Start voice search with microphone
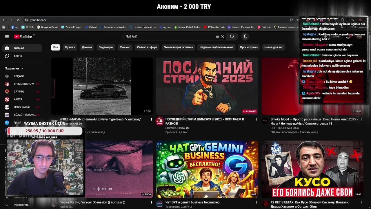Screen dimensions: 371x209 [245, 37]
